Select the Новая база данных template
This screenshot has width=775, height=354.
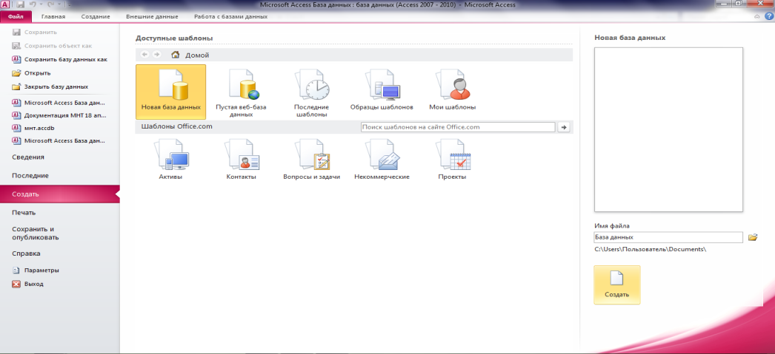click(170, 92)
